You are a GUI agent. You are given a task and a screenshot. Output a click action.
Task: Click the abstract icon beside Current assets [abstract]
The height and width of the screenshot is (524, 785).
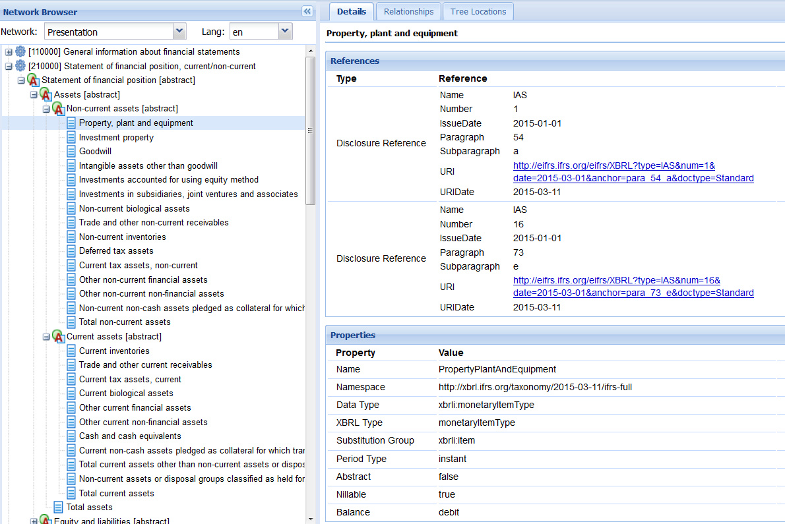(x=59, y=337)
